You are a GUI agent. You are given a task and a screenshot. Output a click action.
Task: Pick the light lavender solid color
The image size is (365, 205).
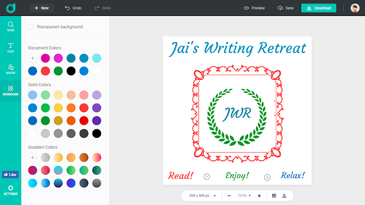(x=96, y=95)
